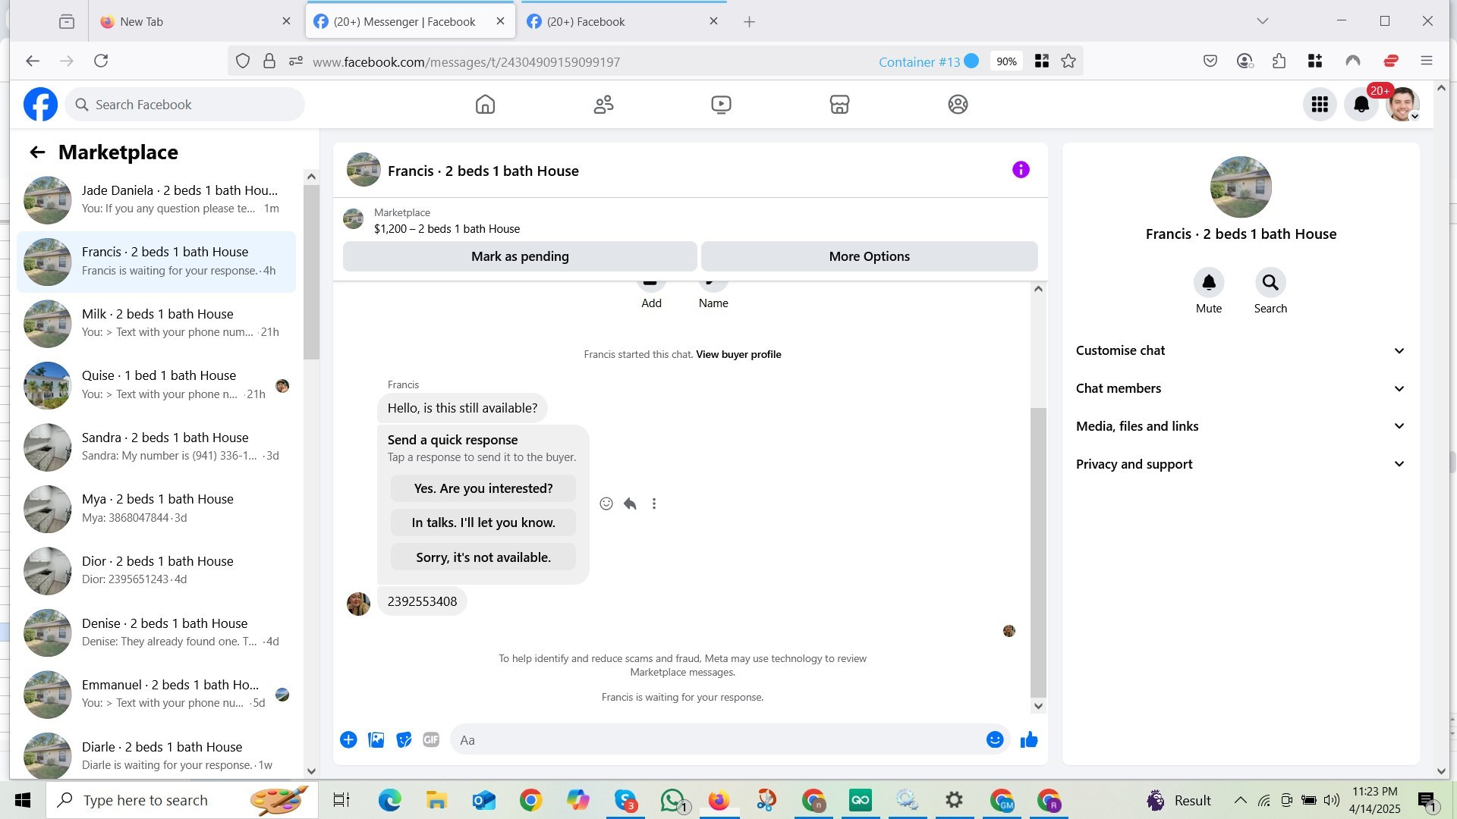Screen dimensions: 1457x819
Task: Open the View buyer profile link
Action: pyautogui.click(x=738, y=354)
